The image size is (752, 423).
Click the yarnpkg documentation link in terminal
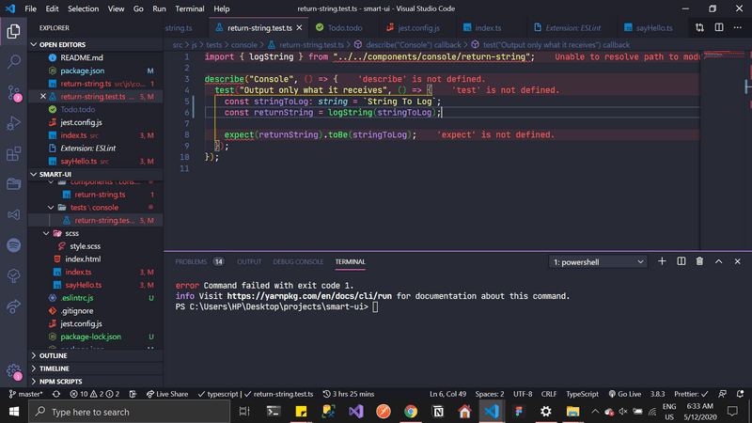309,296
